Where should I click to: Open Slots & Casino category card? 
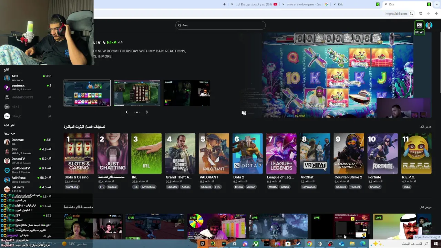79,154
